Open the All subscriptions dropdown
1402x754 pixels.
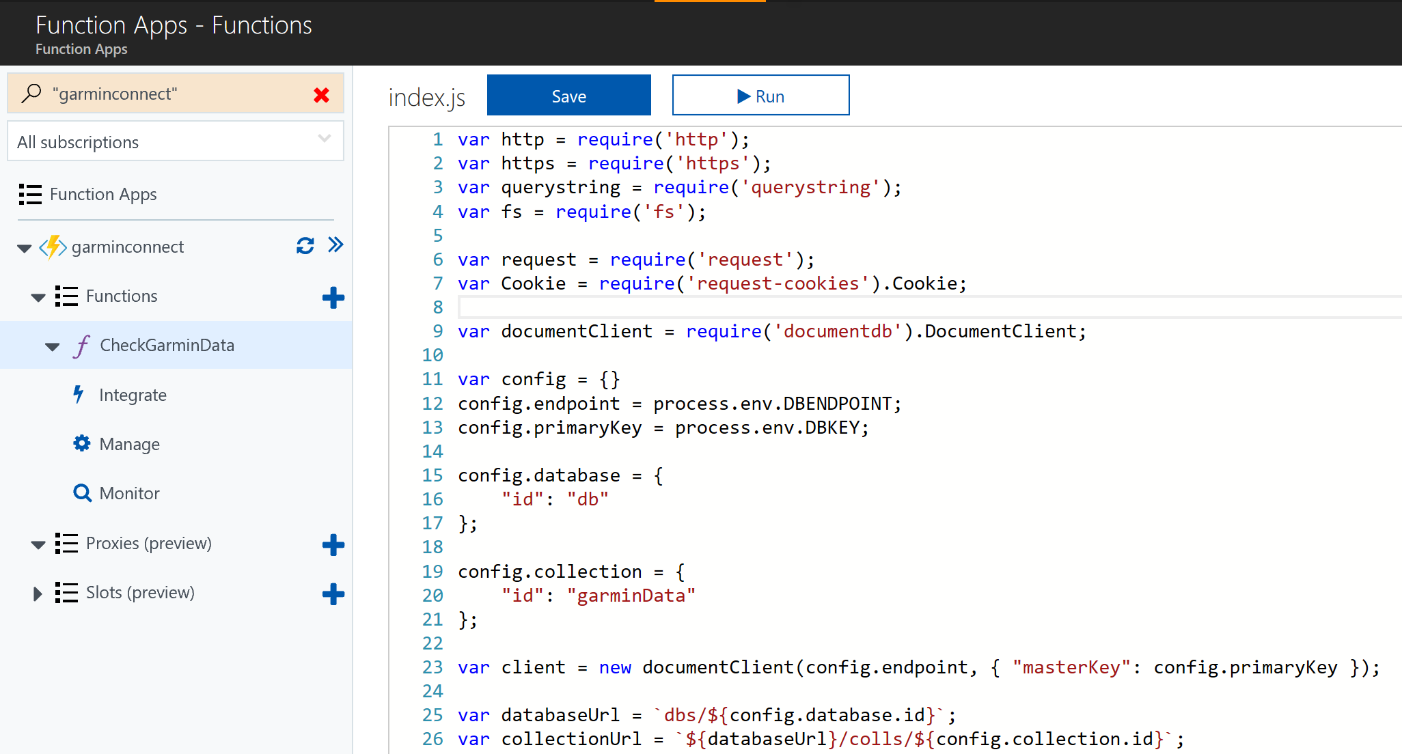(175, 141)
